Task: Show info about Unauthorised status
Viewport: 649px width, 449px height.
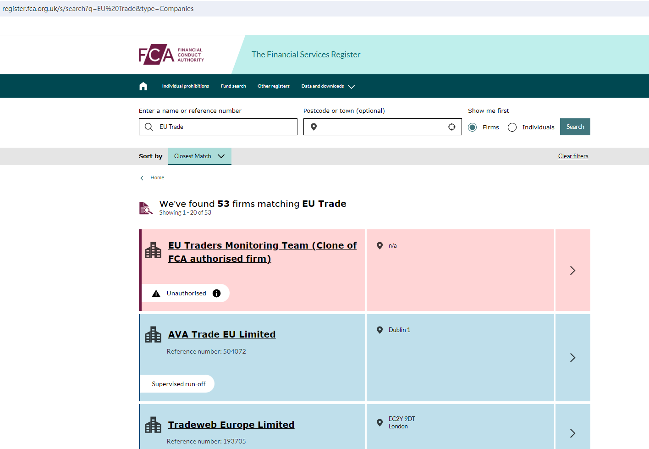Action: (217, 294)
